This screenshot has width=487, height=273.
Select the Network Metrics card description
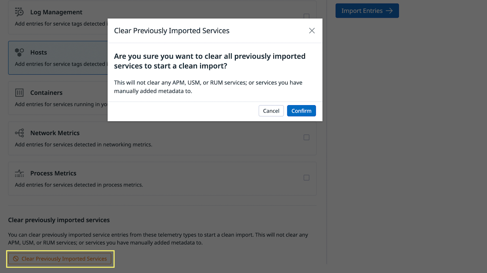(x=83, y=145)
